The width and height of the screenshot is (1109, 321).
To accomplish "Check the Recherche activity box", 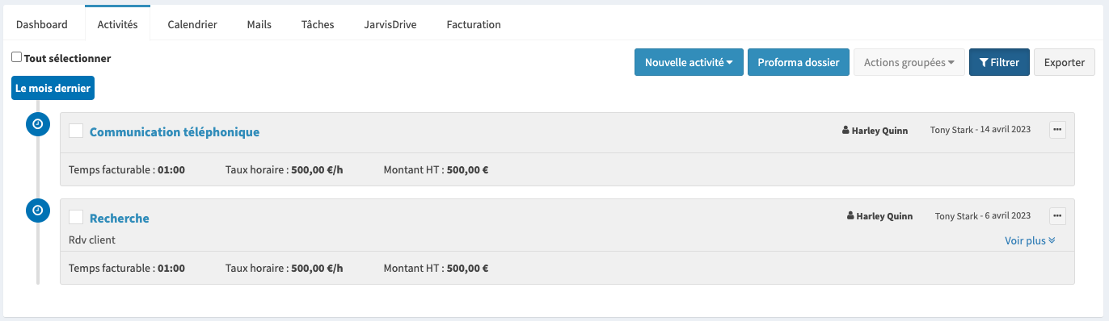I will 76,218.
